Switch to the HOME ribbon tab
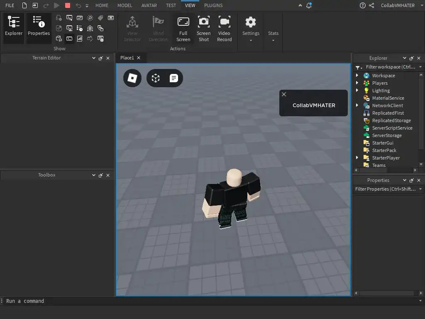 coord(102,5)
